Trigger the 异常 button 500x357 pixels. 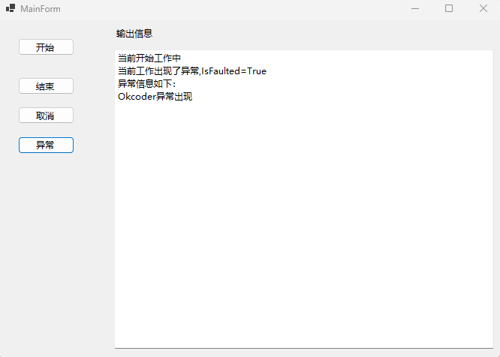(x=46, y=145)
